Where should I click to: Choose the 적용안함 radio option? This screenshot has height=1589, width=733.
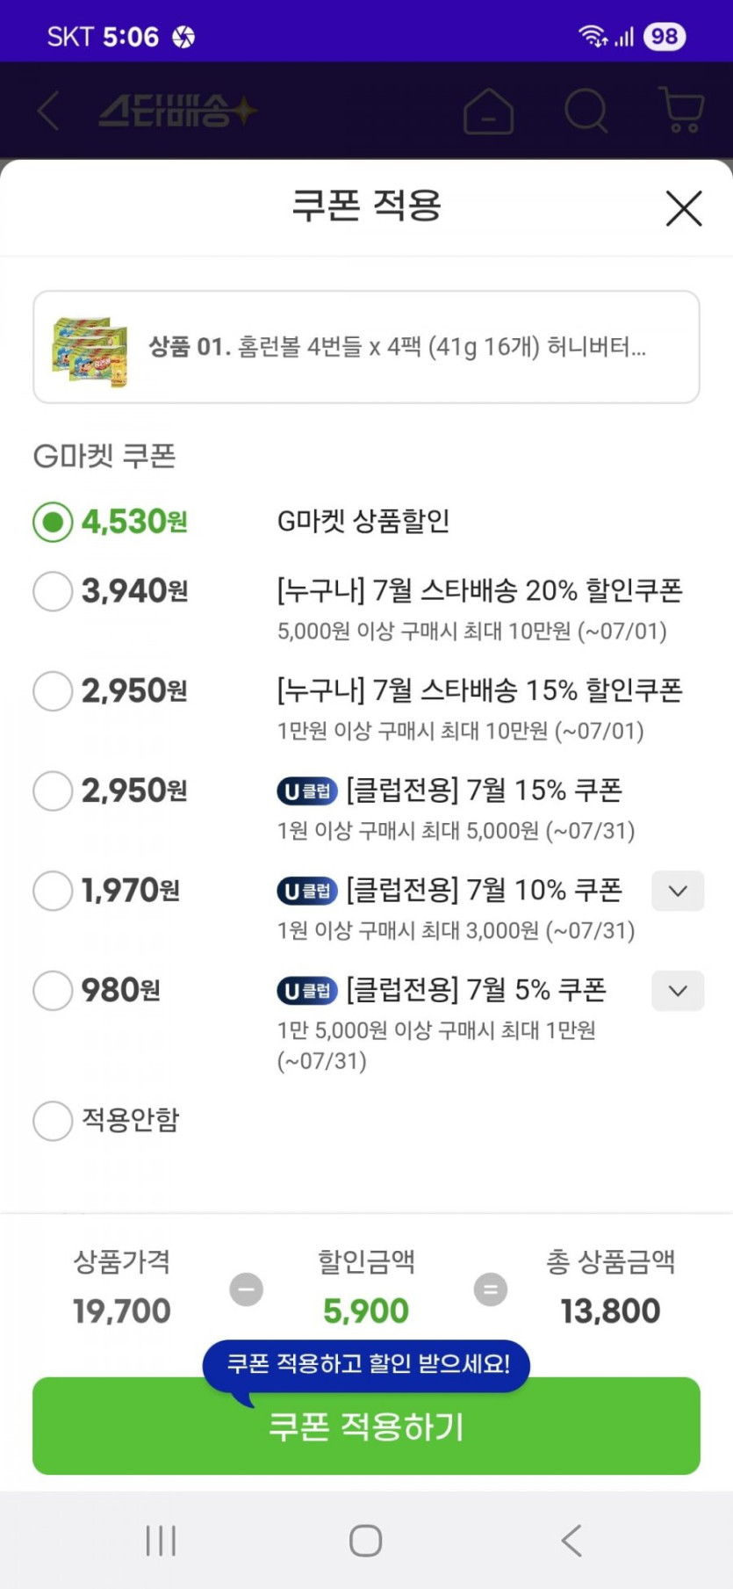53,1121
